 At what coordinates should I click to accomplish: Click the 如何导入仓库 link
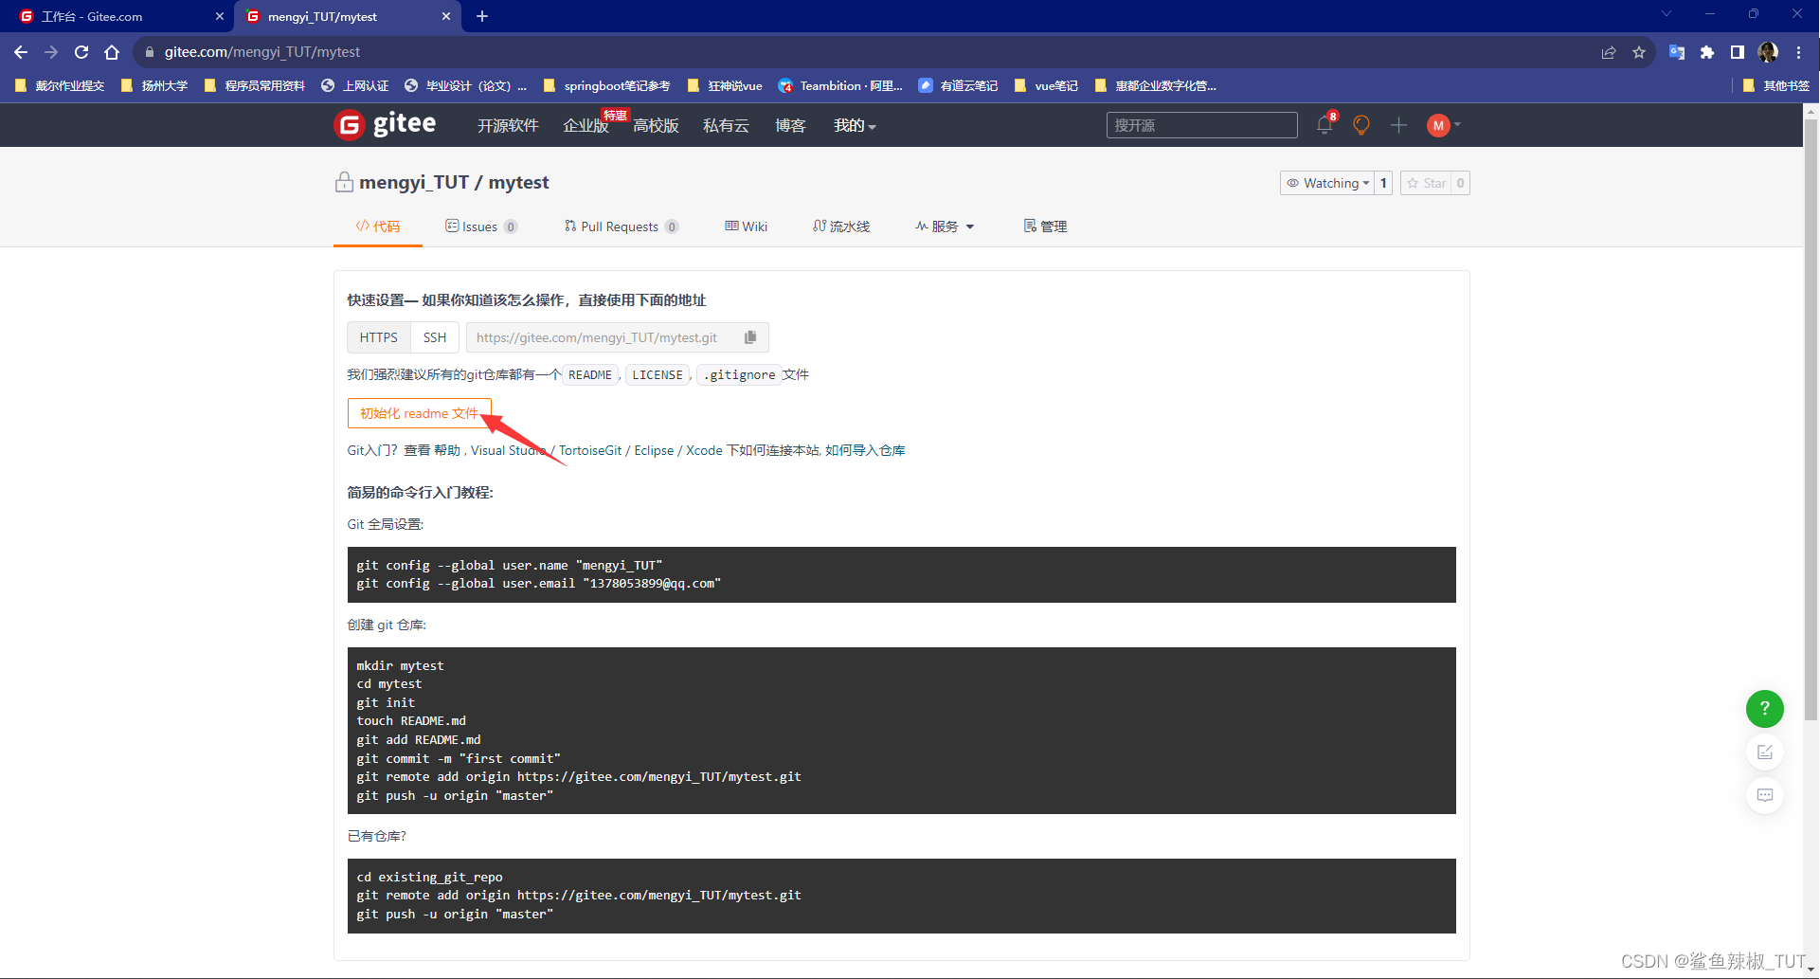pyautogui.click(x=865, y=450)
